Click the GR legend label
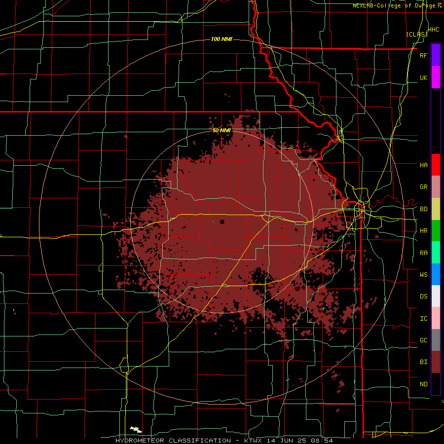 coord(423,187)
